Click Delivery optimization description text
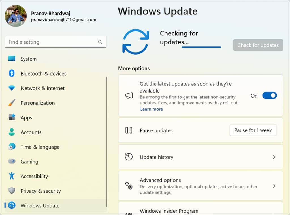This screenshot has height=215, width=290. point(199,189)
